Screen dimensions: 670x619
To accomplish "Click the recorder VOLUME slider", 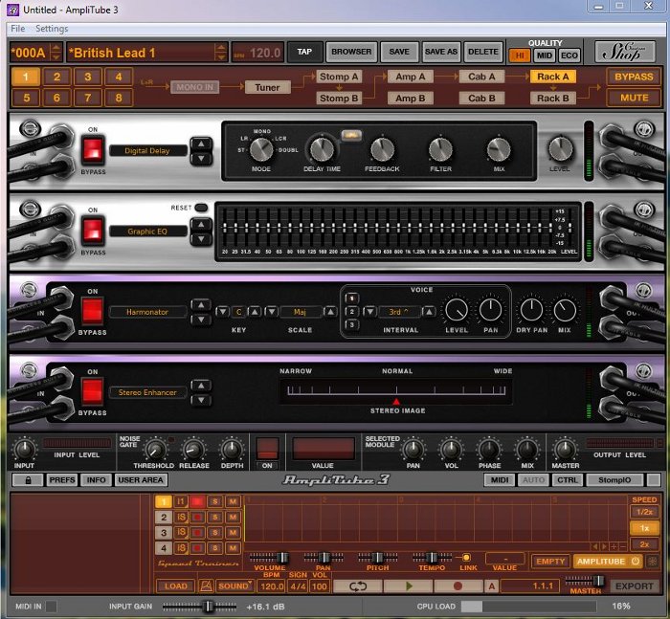I will pos(269,558).
